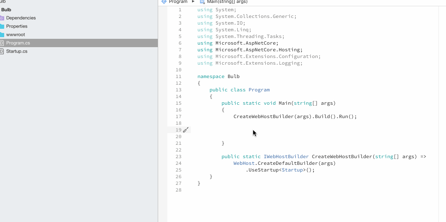Screen dimensions: 446x222
Task: Click the Main method icon in breadcrumb bar
Action: click(x=202, y=2)
